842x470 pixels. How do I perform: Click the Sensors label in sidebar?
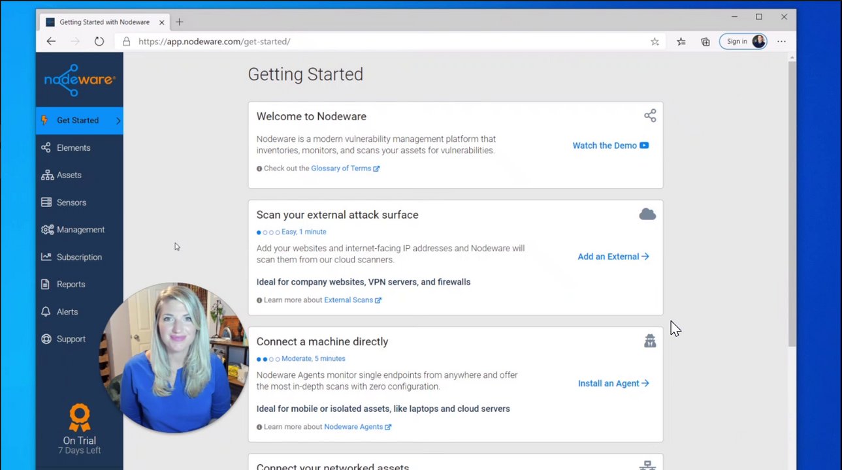[71, 202]
